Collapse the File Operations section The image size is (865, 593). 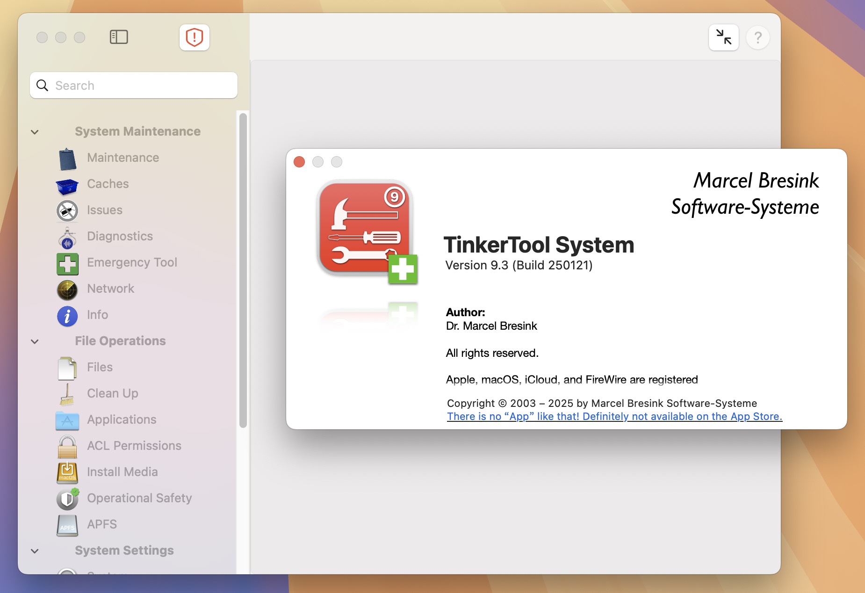[35, 341]
